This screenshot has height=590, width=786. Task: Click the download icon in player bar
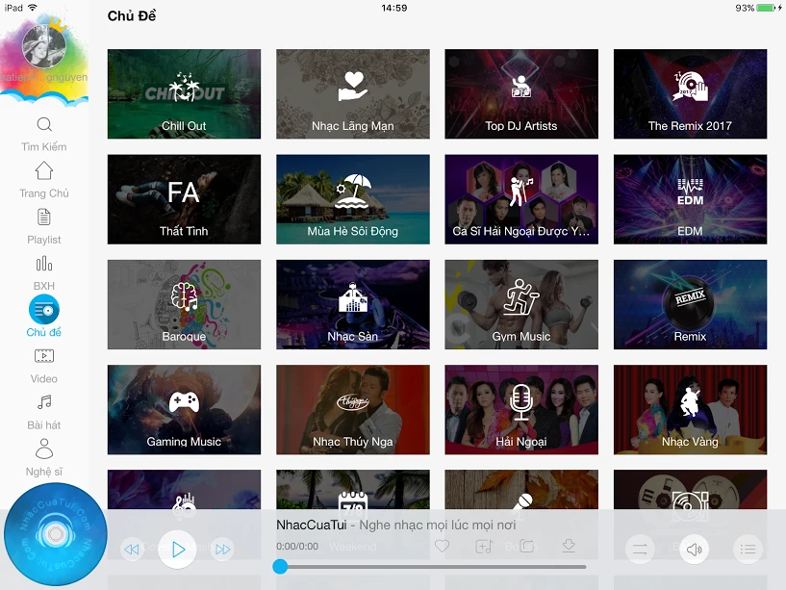[569, 547]
